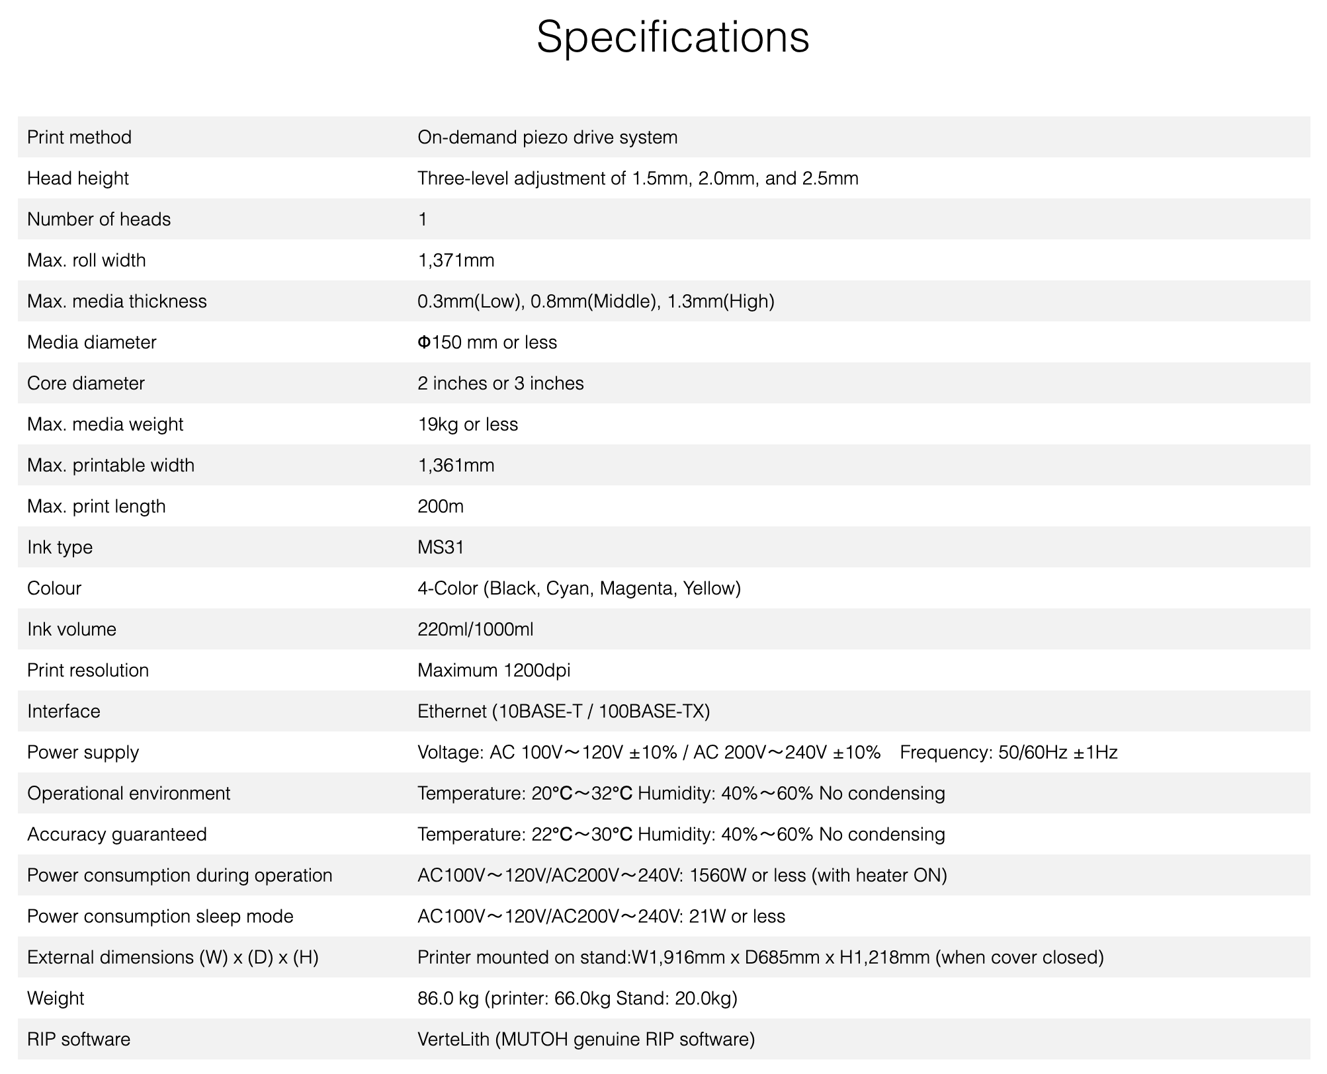Click the Print method row label
This screenshot has width=1327, height=1074.
79,137
